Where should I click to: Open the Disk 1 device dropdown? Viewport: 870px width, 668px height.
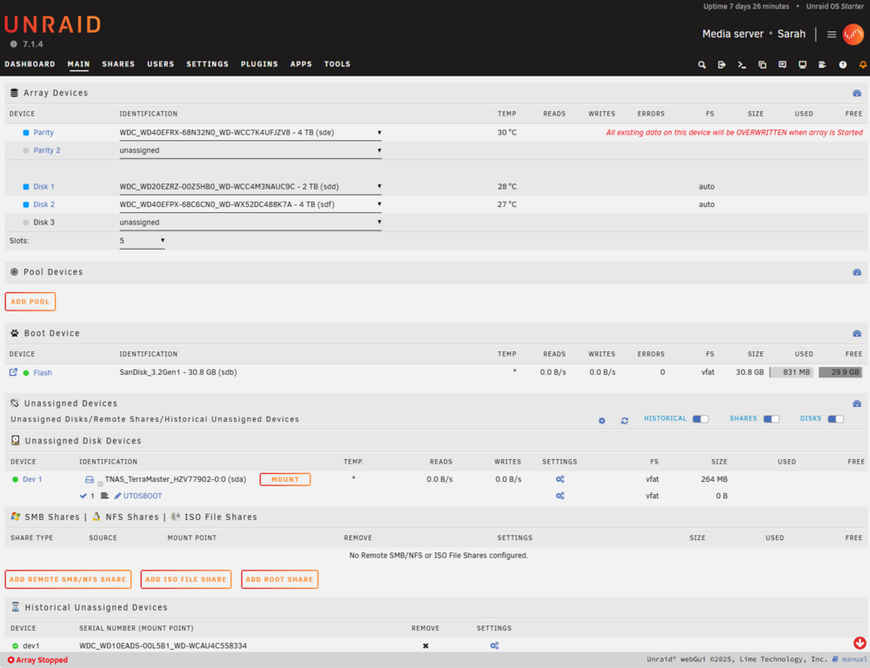click(251, 187)
